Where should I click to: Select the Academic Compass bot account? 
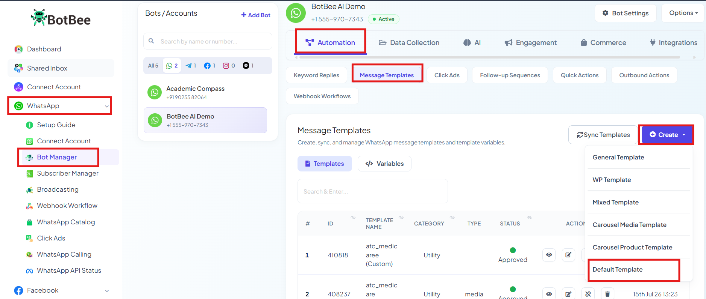[205, 92]
